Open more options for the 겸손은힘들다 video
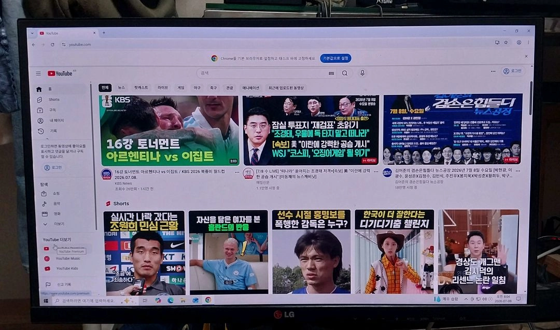 [518, 171]
